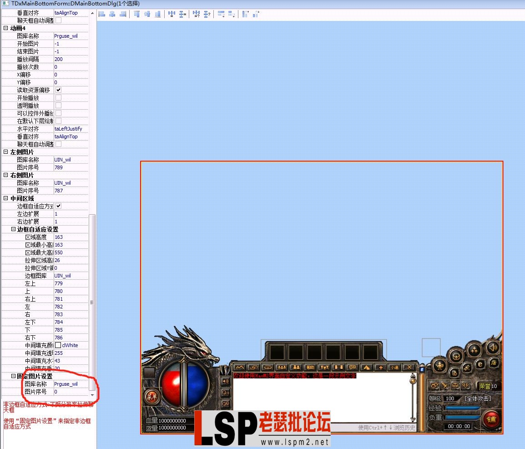Click the 右侧图片 图片序号 value 787
Viewport: 525px width, 449px height.
coord(71,191)
